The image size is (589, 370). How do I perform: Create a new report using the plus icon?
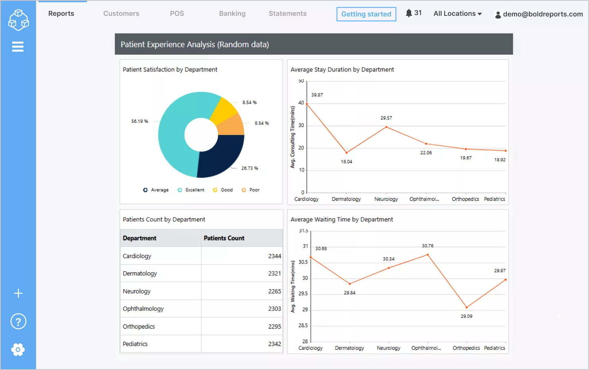pos(18,293)
